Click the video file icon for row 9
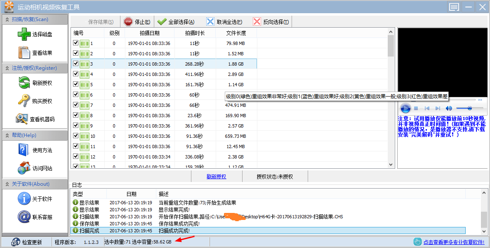 click(x=85, y=126)
